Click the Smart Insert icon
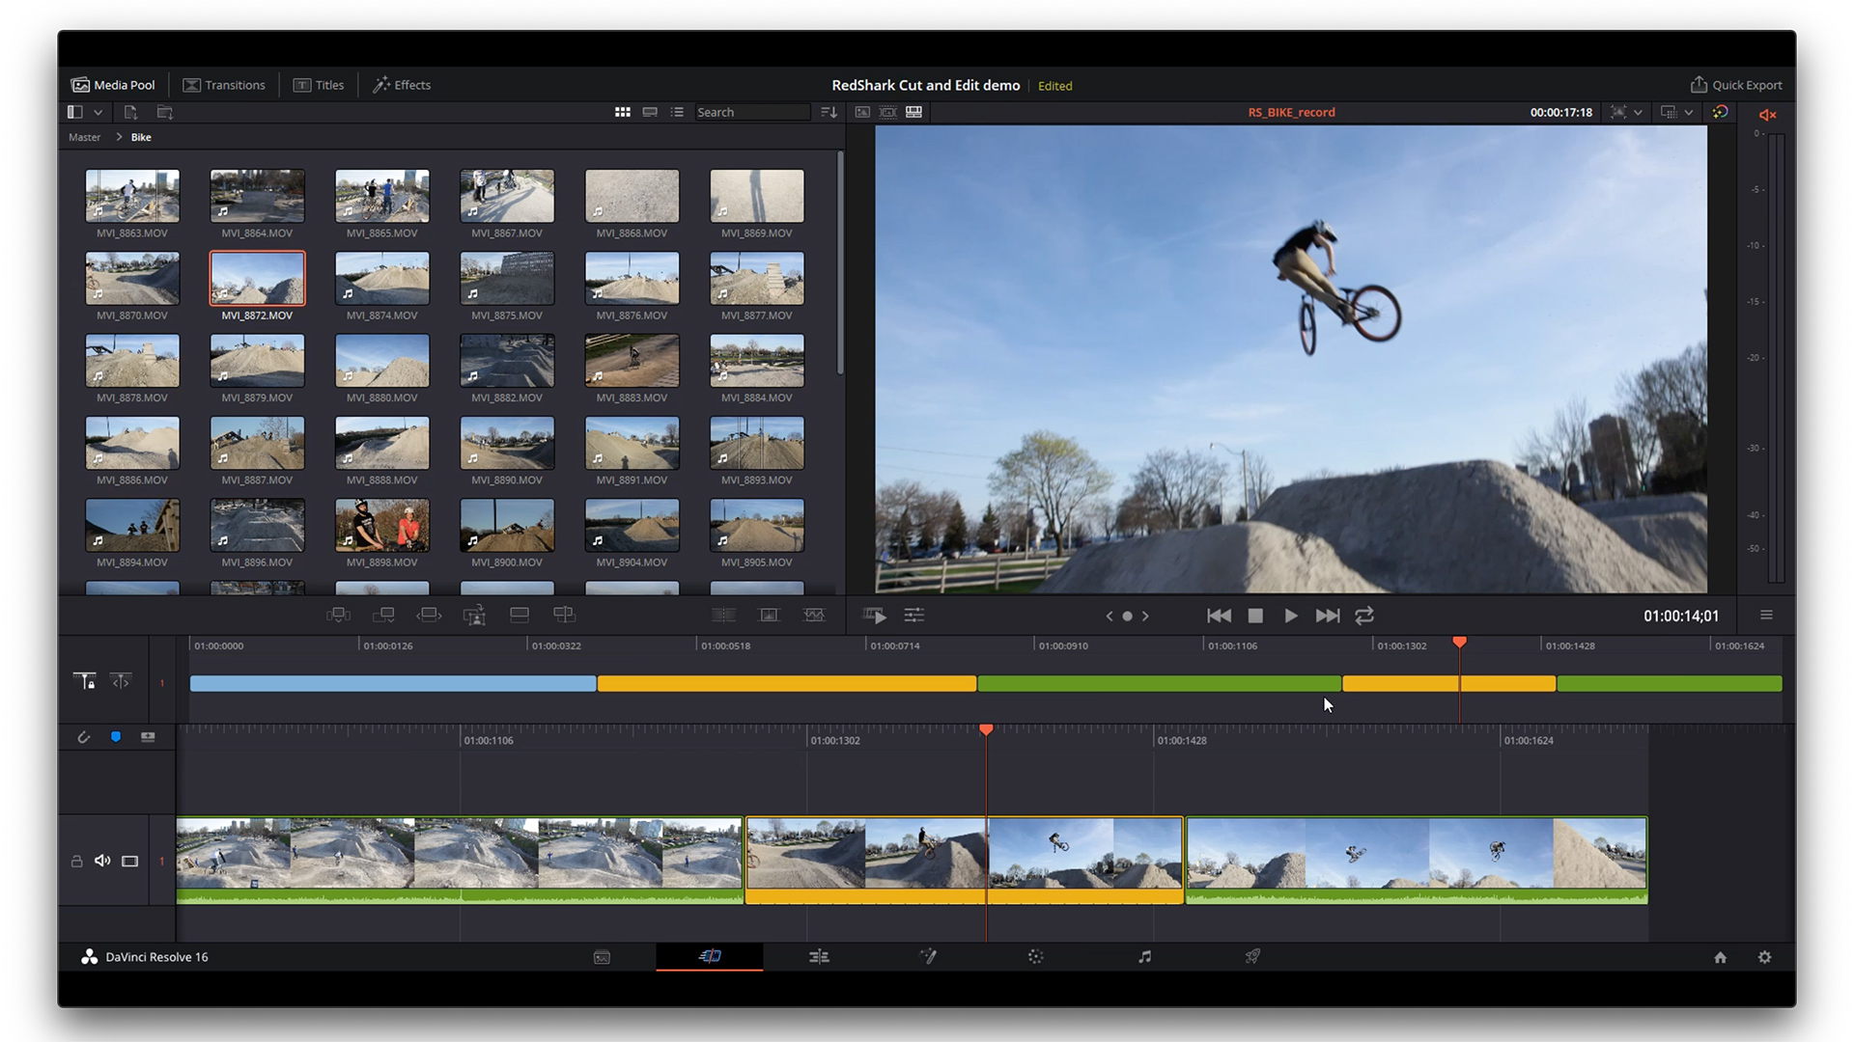The width and height of the screenshot is (1854, 1042). click(338, 615)
